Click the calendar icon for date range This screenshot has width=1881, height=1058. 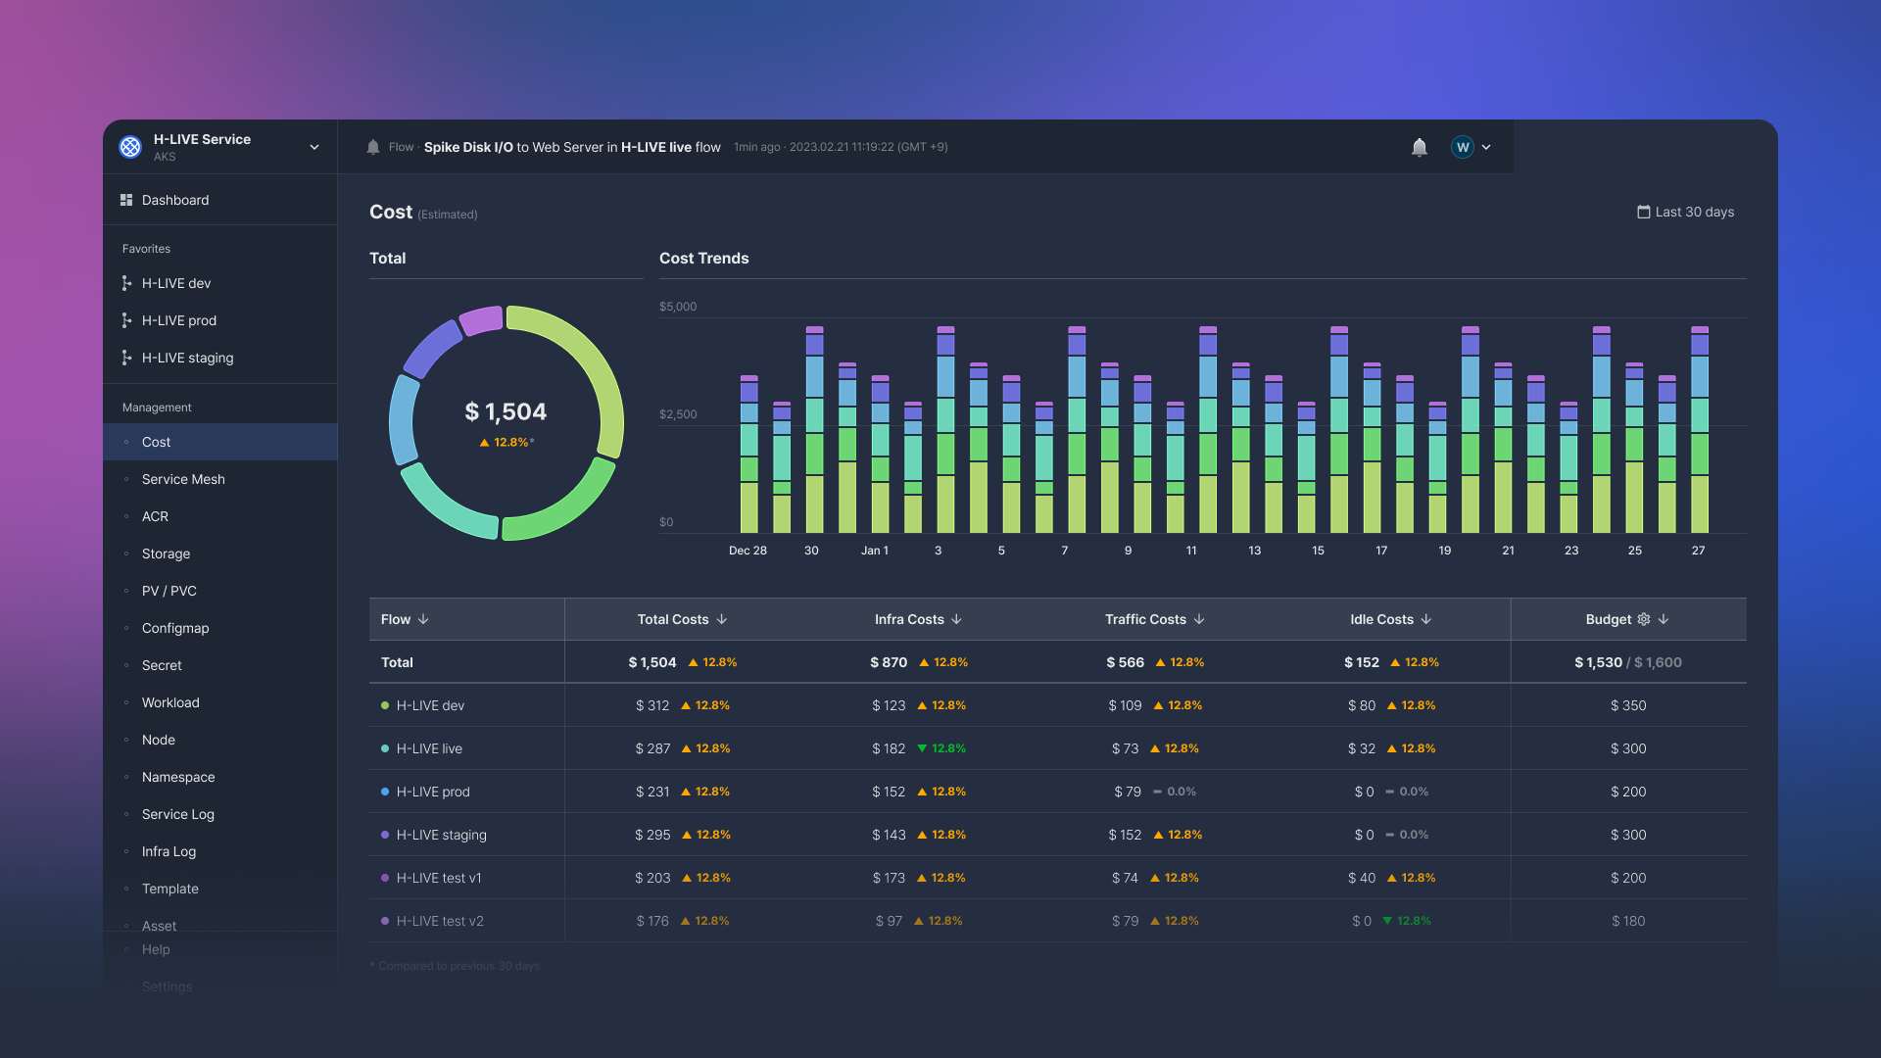tap(1643, 212)
